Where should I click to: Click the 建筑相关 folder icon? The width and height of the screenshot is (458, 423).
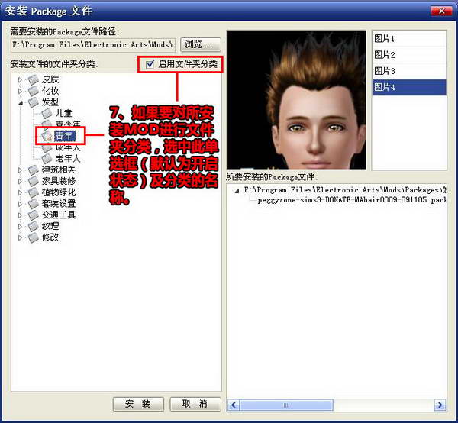(32, 170)
